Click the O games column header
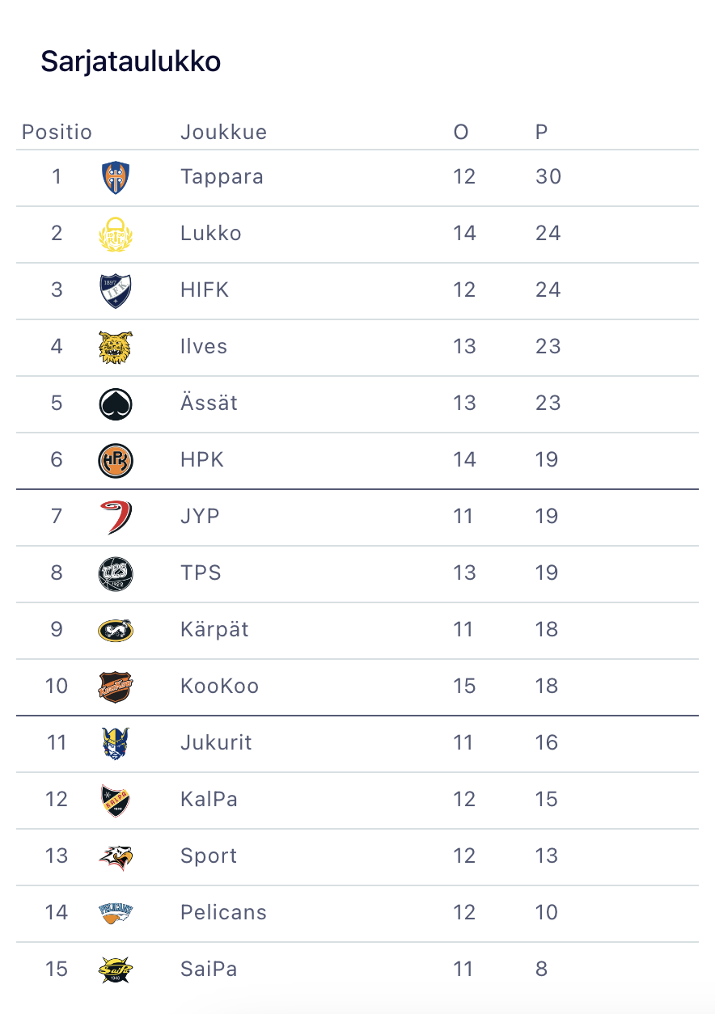 (x=461, y=132)
